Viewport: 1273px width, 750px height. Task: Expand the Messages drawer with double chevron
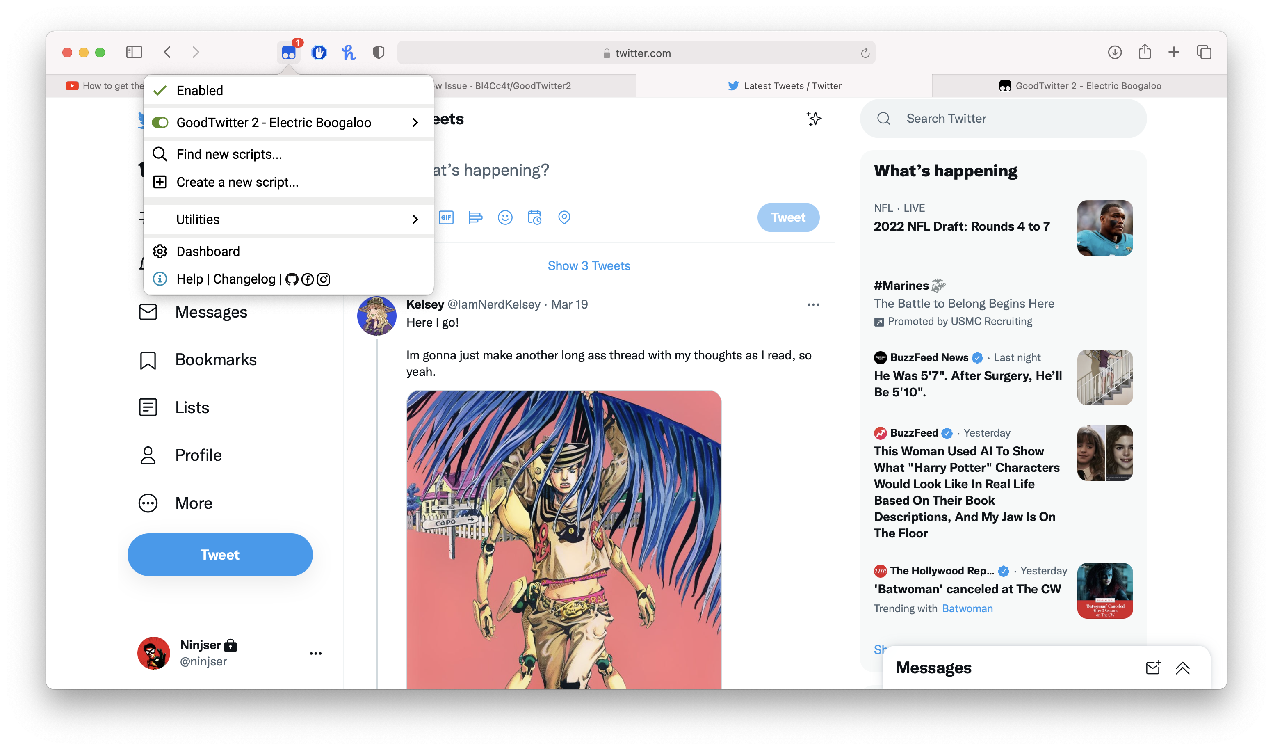(x=1182, y=668)
